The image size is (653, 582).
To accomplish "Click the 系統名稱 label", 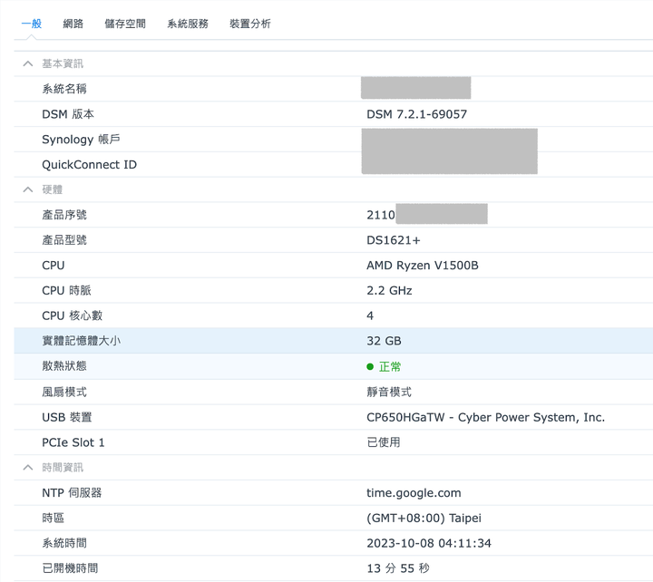I will tap(64, 89).
